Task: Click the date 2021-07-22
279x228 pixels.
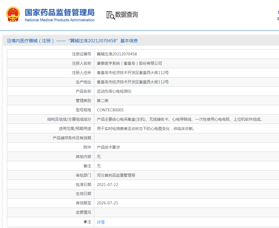Action: 107,185
